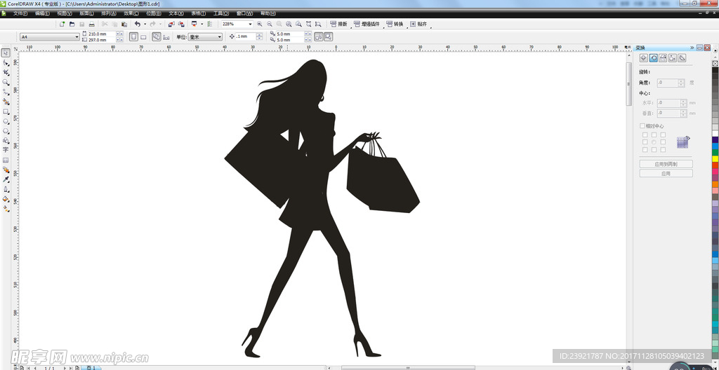Open the 228% zoom level dropdown
Viewport: 719px width, 370px height.
[x=251, y=24]
